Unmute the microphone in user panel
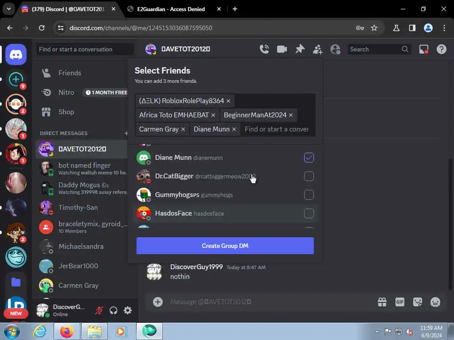Viewport: 454px width, 340px height. 99,310
